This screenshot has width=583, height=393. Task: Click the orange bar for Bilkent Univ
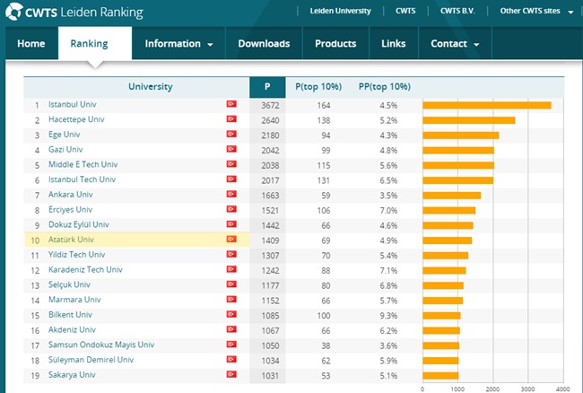(x=441, y=316)
